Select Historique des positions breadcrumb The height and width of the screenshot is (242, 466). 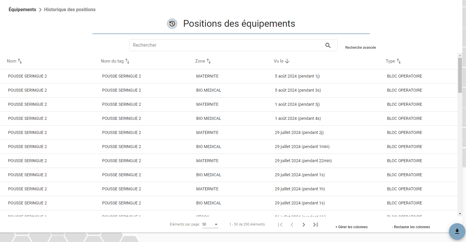click(70, 10)
